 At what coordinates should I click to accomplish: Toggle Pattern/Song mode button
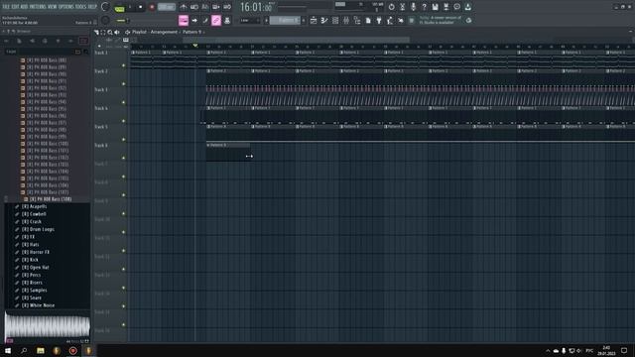[119, 7]
